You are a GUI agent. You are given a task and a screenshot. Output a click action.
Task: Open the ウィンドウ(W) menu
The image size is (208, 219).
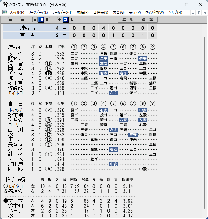[154, 13]
